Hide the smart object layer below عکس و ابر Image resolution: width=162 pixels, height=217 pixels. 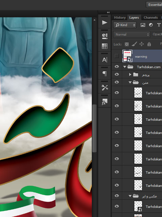point(117,206)
